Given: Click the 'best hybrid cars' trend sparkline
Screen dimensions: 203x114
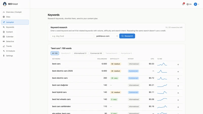Looking at the screenshot, I should [162, 92].
